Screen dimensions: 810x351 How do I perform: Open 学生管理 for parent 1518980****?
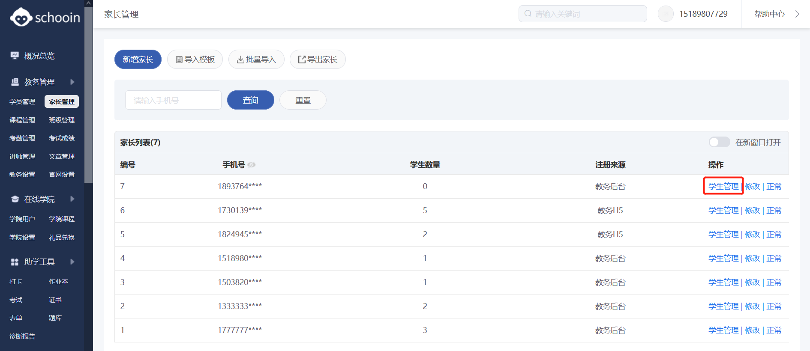pyautogui.click(x=723, y=258)
